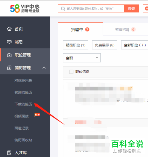Click the home icon beside 首页
The width and height of the screenshot is (148, 157).
9,29
